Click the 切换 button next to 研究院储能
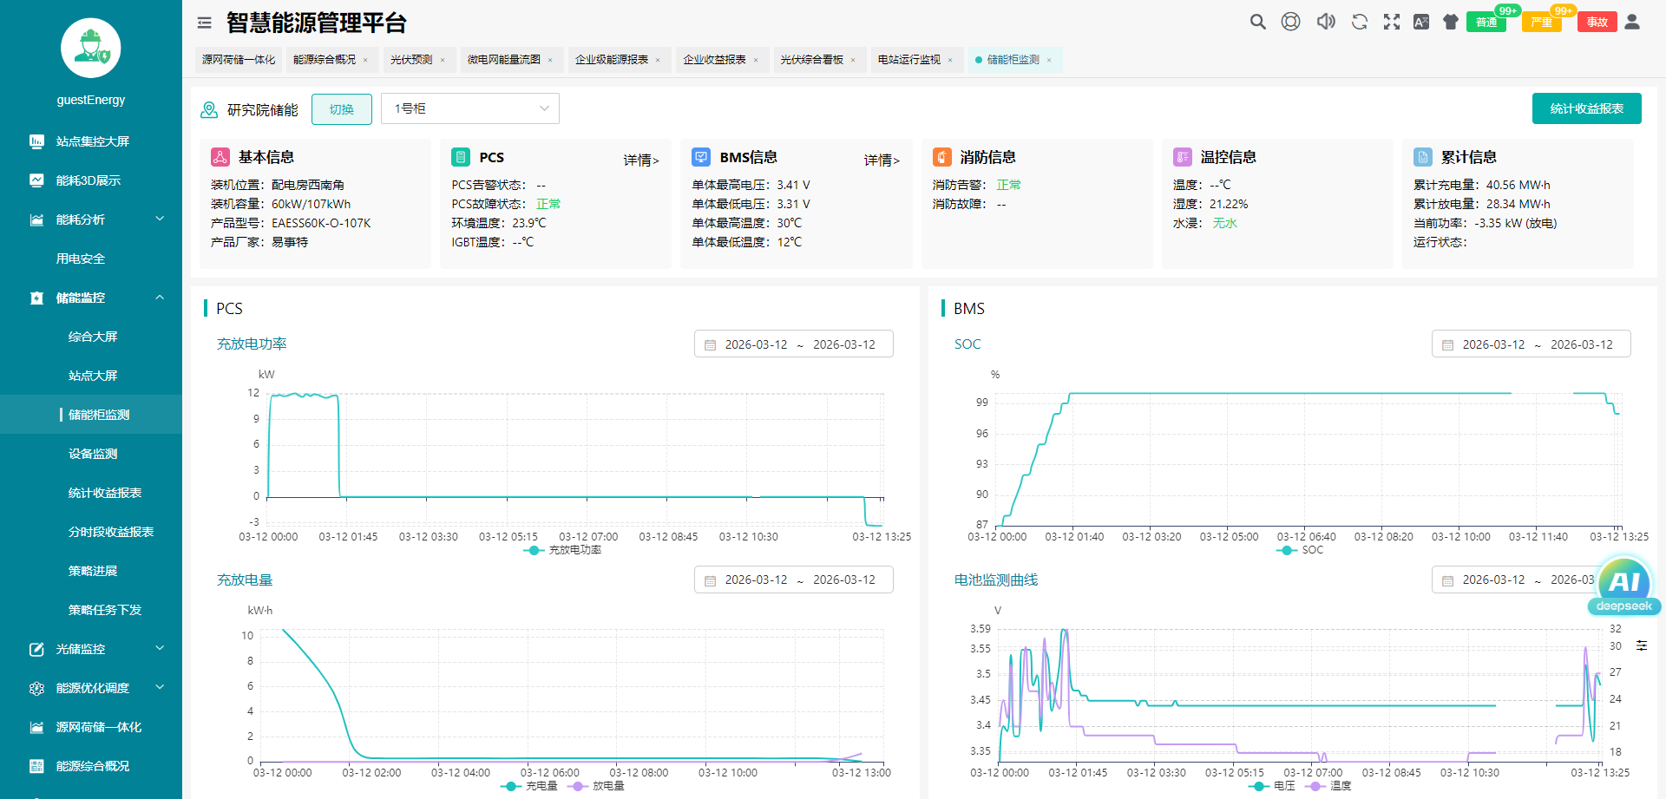This screenshot has width=1666, height=799. 341,108
